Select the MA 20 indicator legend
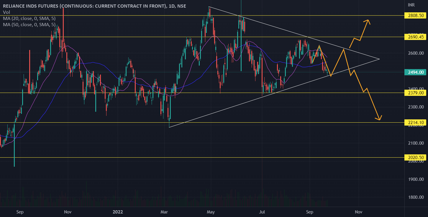The height and width of the screenshot is (217, 428). 29,18
